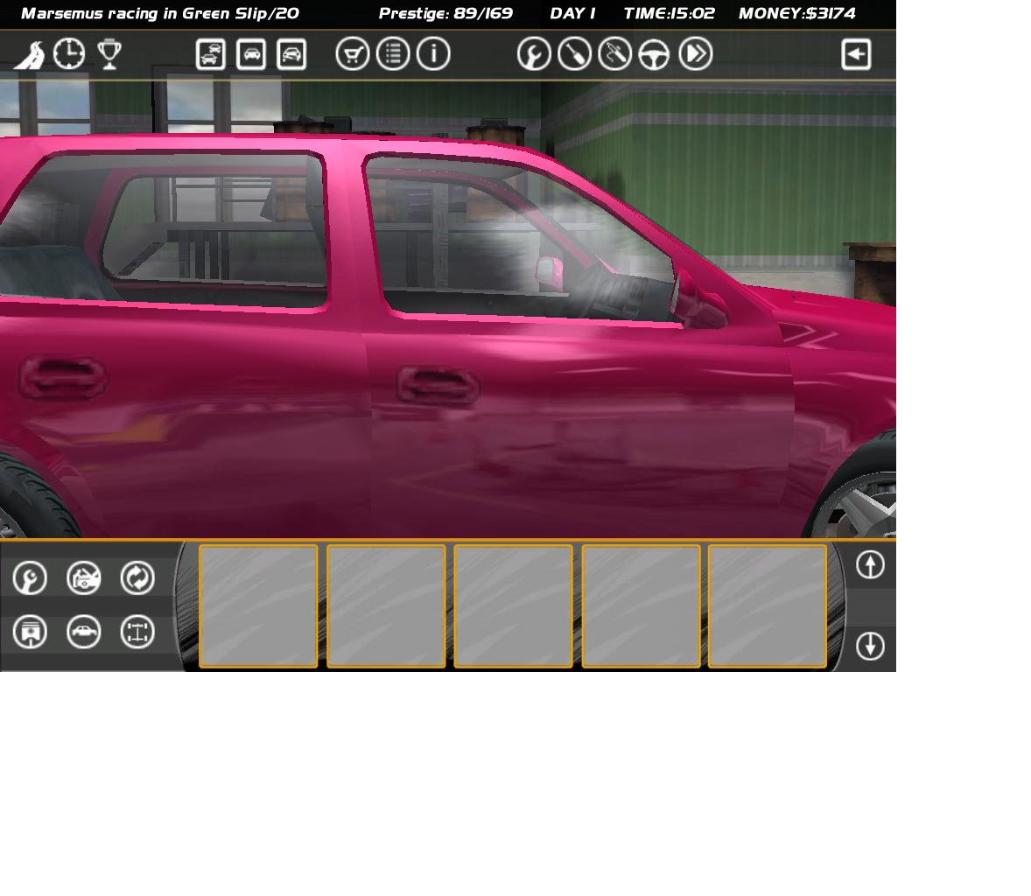
Task: Click the 'Prestige: 89/169' text
Action: [445, 13]
